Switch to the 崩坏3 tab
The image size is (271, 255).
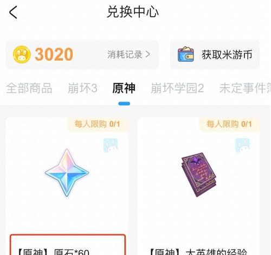[82, 88]
